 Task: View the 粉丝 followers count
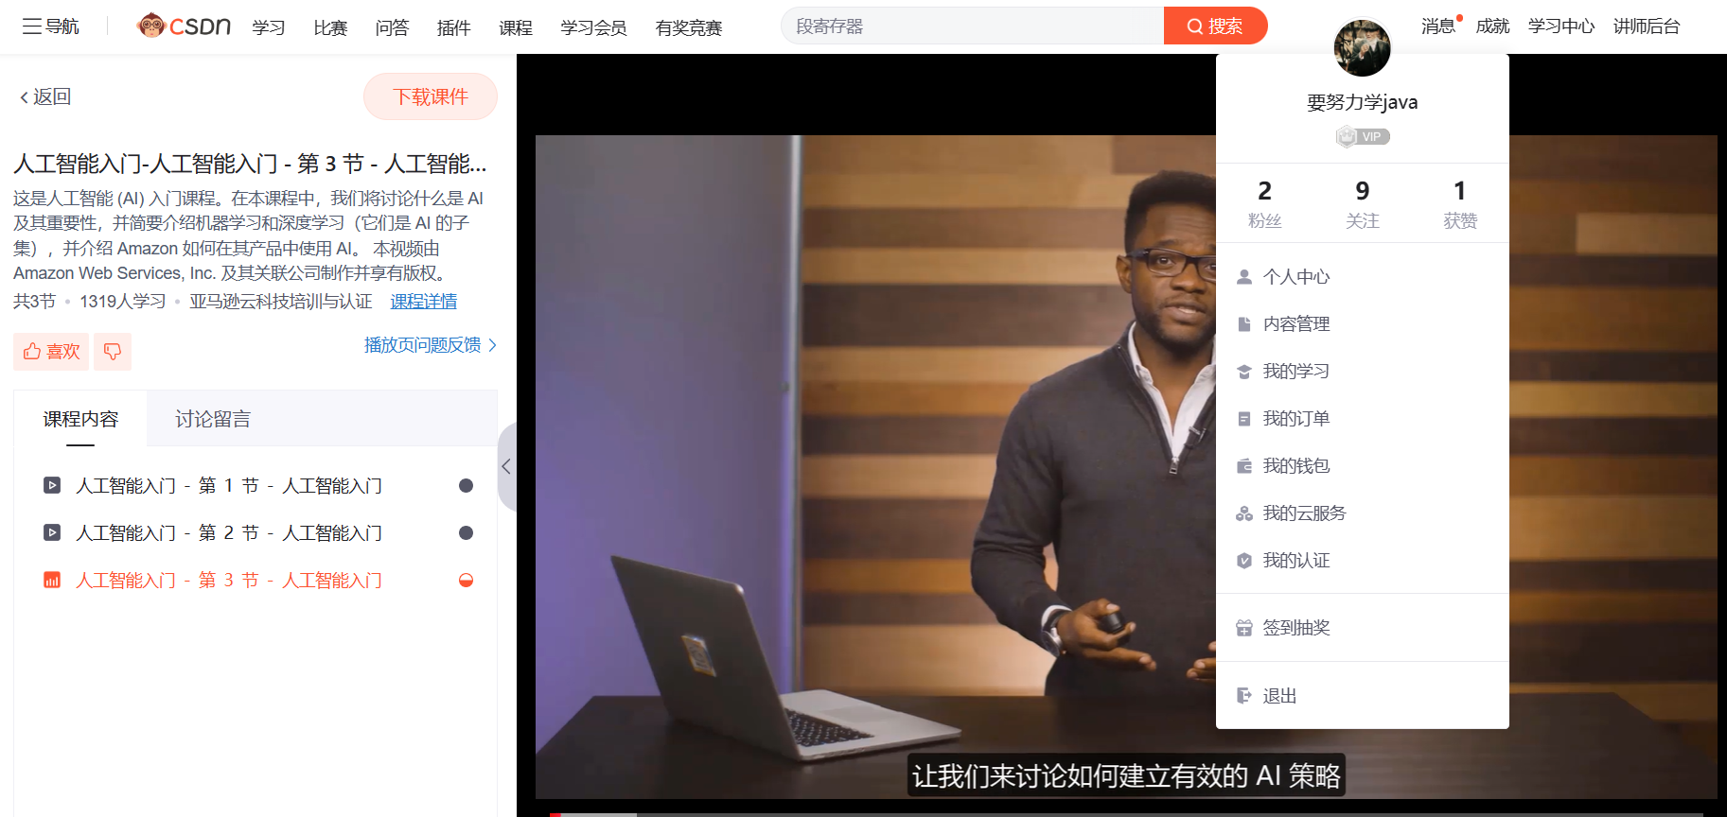click(1264, 203)
